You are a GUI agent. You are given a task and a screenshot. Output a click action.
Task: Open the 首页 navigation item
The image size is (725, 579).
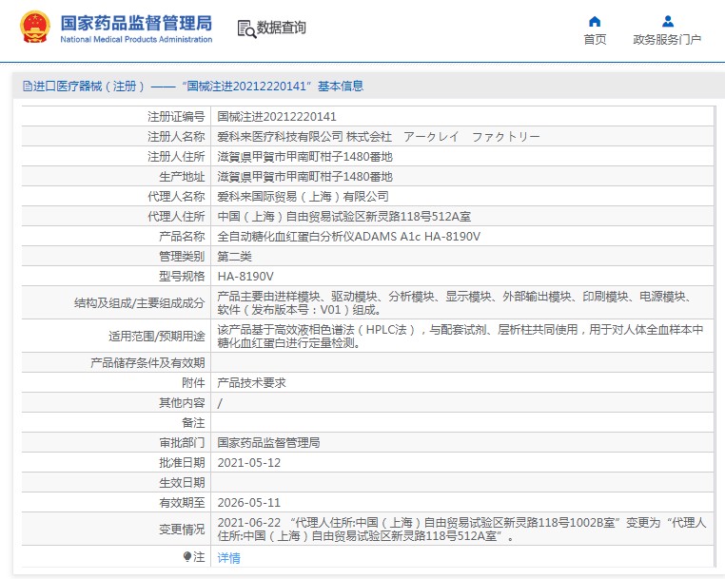click(x=595, y=40)
